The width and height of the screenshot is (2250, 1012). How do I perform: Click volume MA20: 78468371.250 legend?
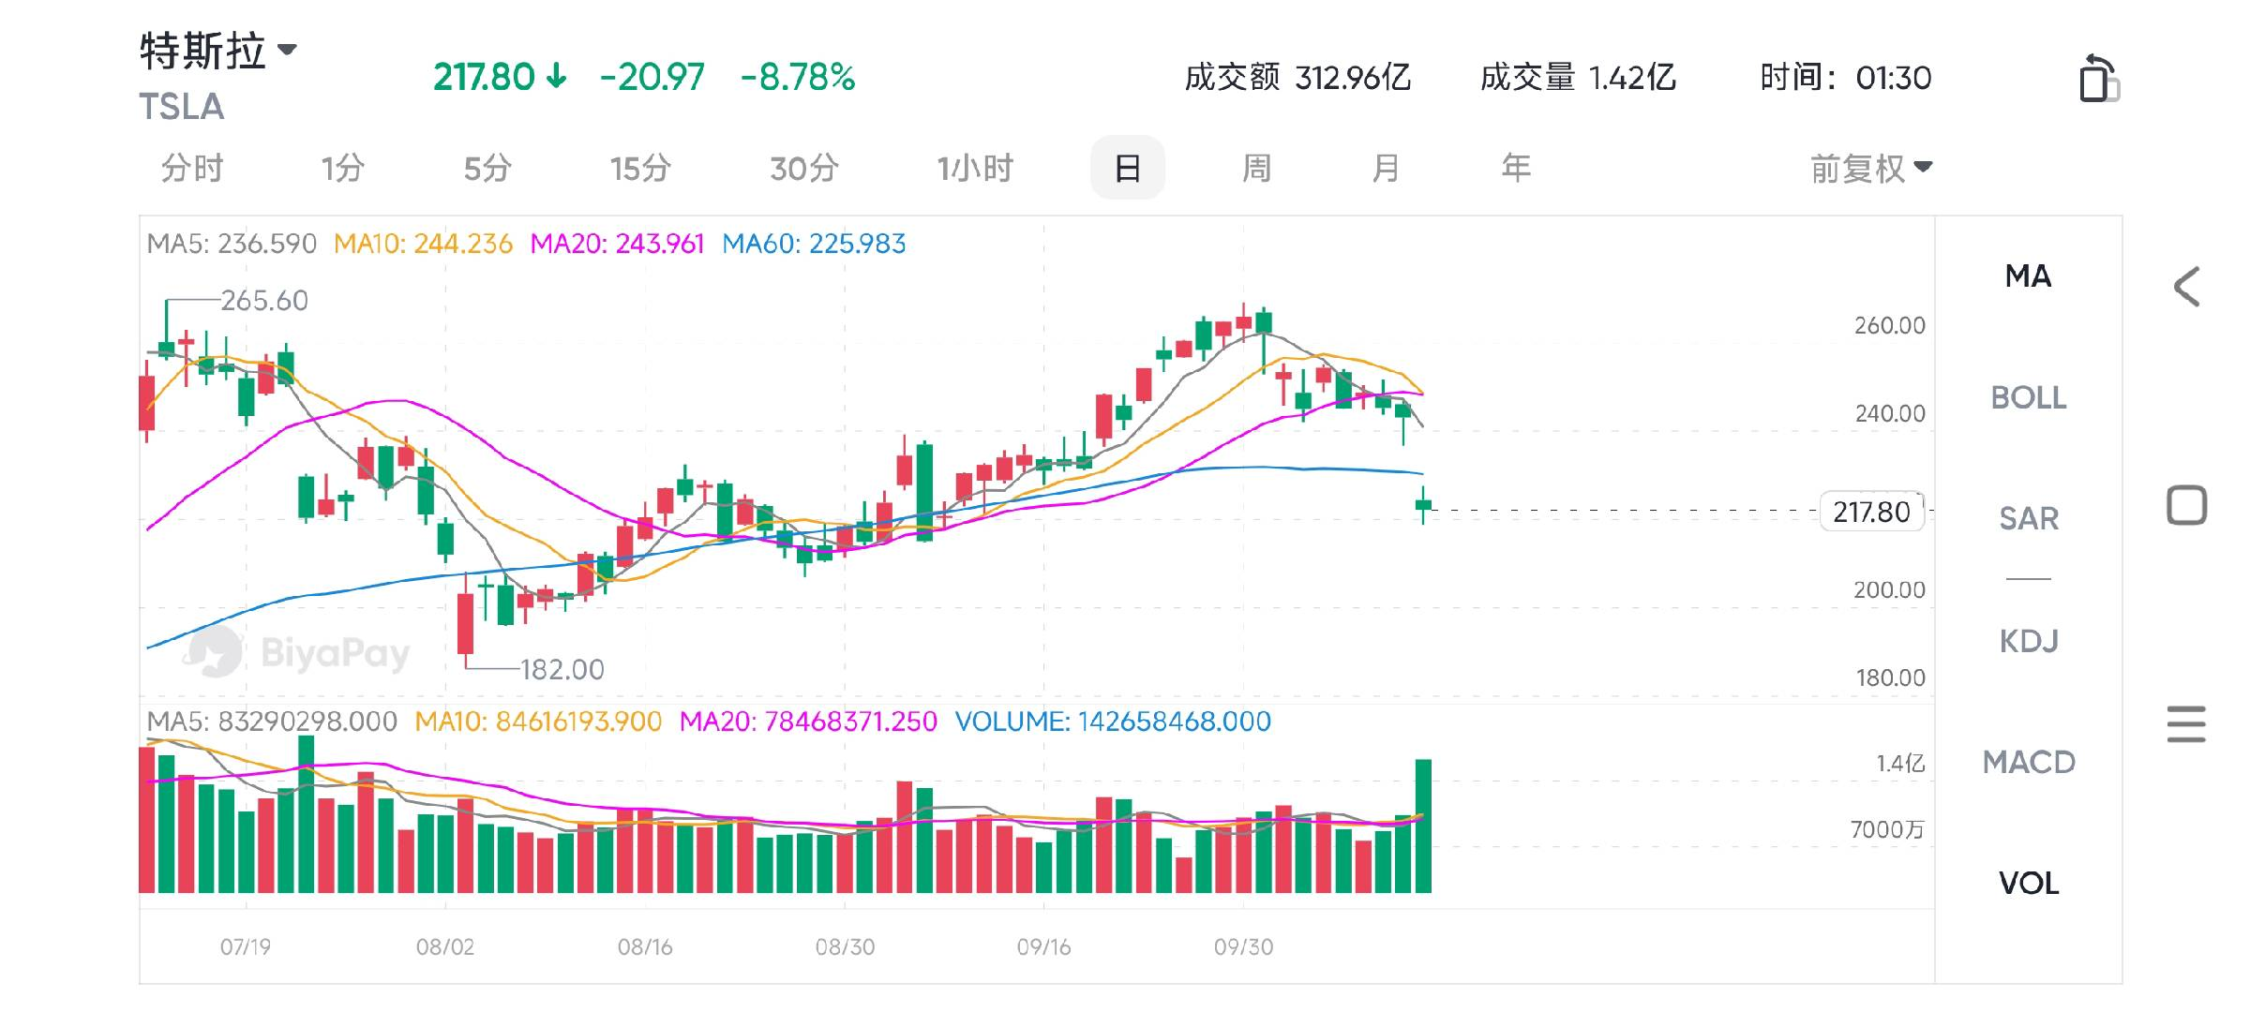pos(808,722)
